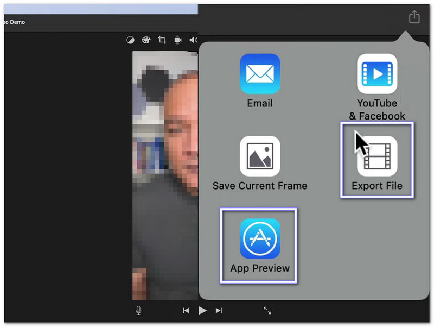Skip to the next clip
The image size is (434, 327).
[x=219, y=310]
